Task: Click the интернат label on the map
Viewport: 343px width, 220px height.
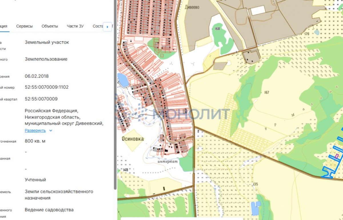Action: coord(167,161)
